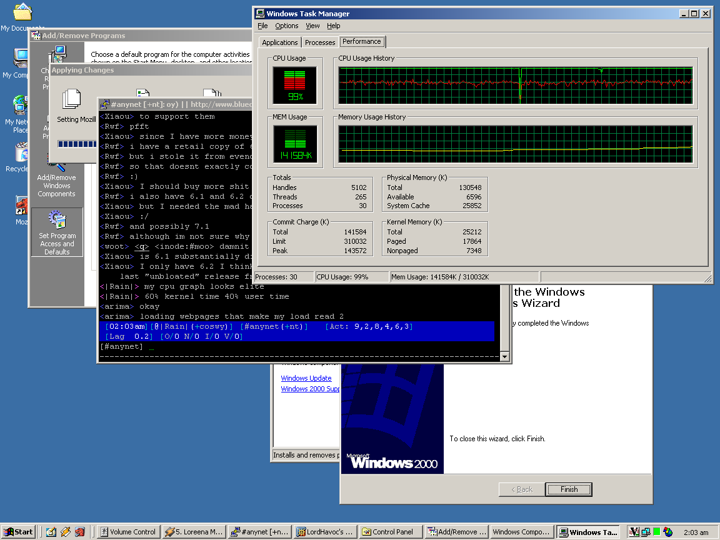Click the "<arima> okay" chat line
720x540 pixels.
pyautogui.click(x=129, y=307)
